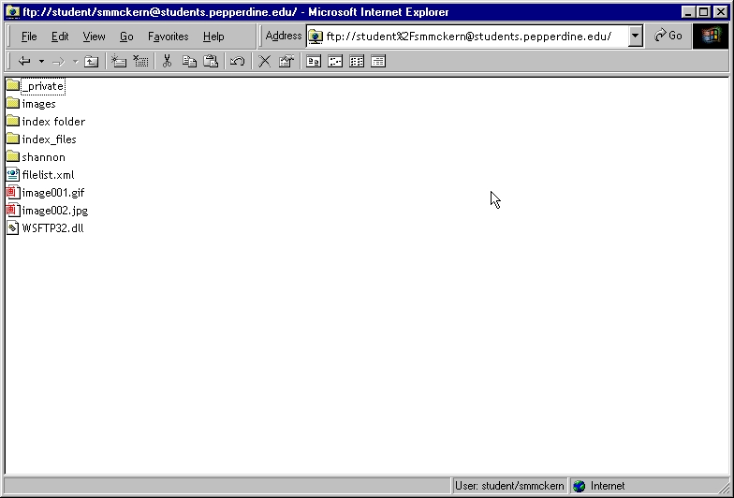Viewport: 734px width, 498px height.
Task: Open the Properties toolbar icon
Action: point(286,62)
